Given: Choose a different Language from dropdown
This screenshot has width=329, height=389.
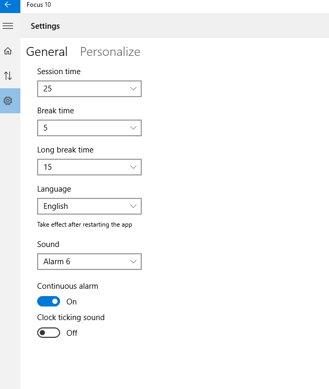Looking at the screenshot, I should (89, 206).
